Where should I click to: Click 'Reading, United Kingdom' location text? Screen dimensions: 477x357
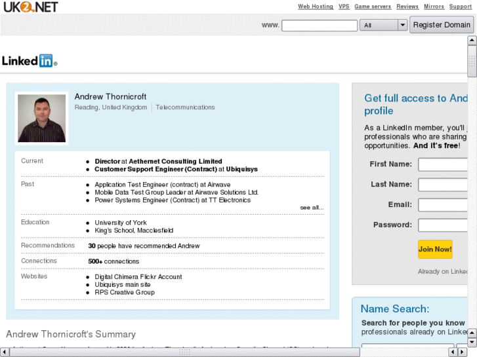click(x=111, y=107)
